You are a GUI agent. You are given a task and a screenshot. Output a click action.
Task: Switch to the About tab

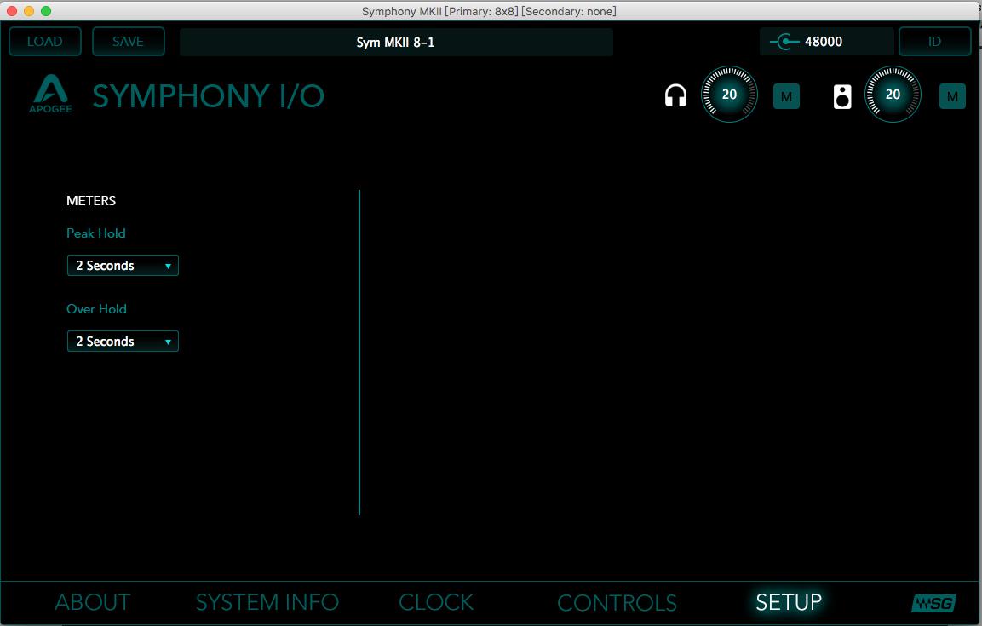(92, 603)
